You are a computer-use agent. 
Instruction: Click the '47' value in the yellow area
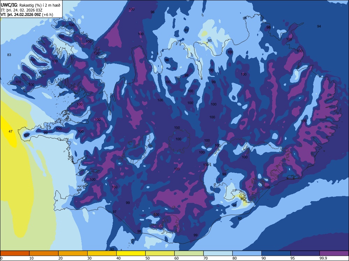point(10,132)
